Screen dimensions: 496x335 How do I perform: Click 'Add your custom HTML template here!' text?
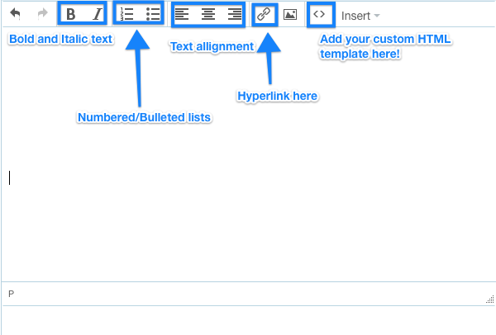pos(385,46)
